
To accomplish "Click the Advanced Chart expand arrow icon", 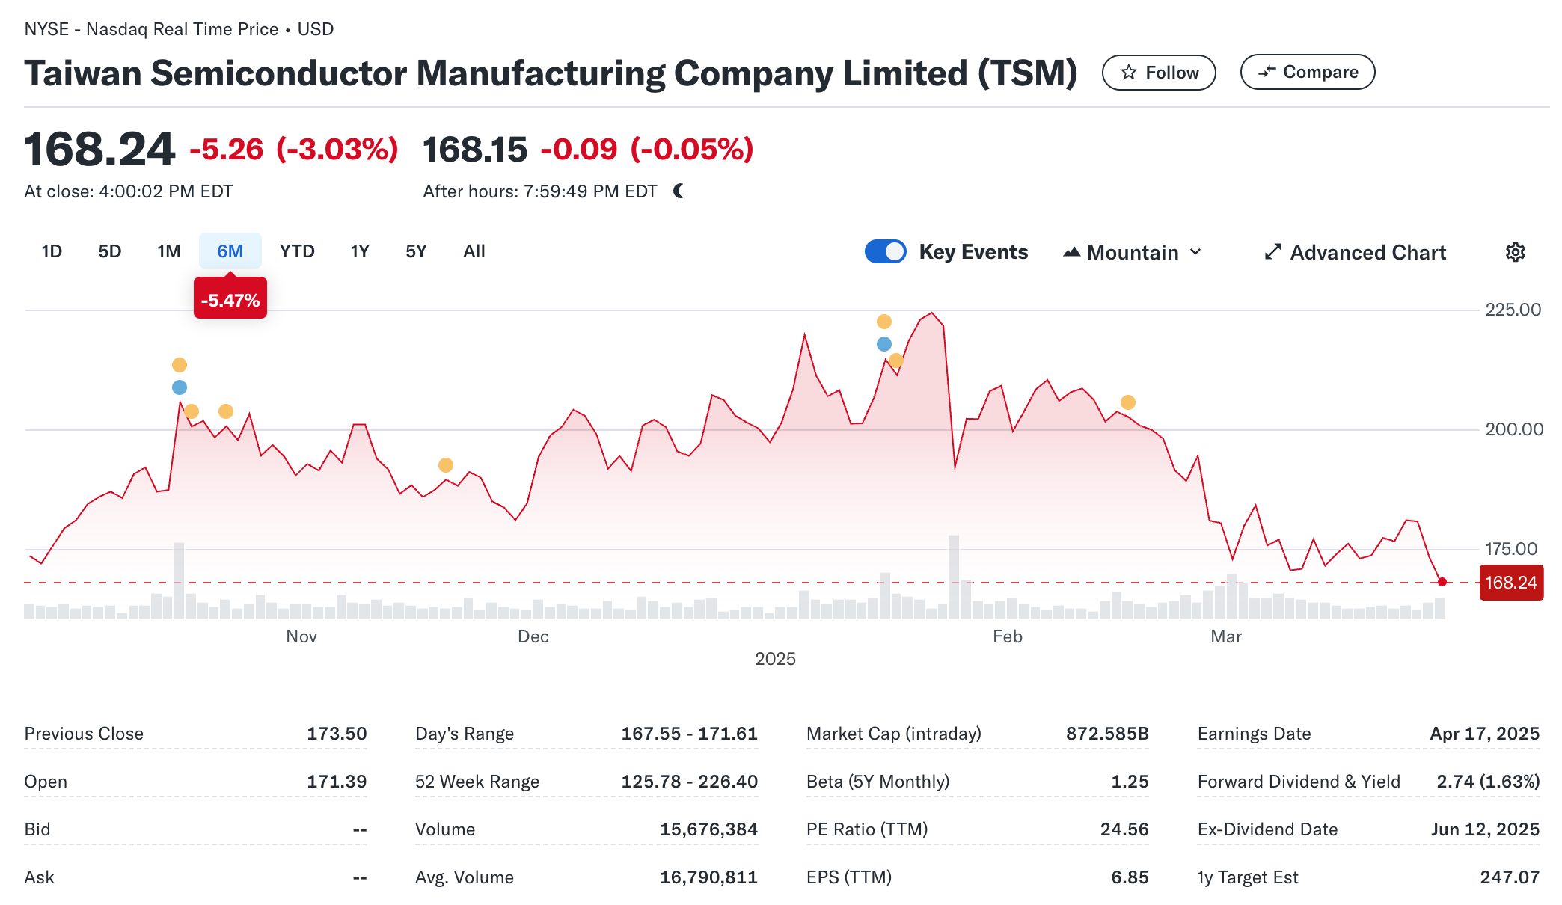I will pos(1272,252).
